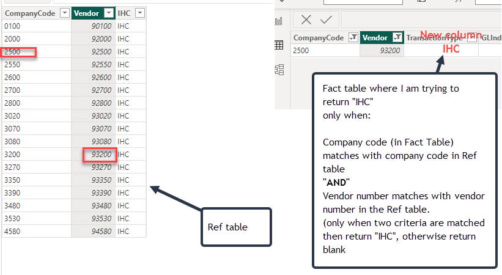The width and height of the screenshot is (502, 275).
Task: Select CompanyCode cell 3070
Action: pyautogui.click(x=37, y=128)
